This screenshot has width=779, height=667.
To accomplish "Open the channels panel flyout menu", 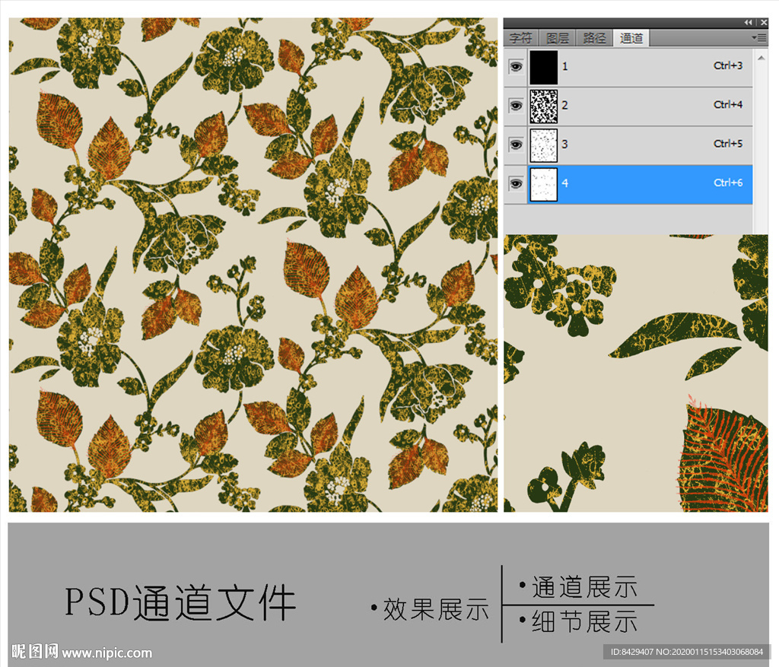I will click(758, 37).
